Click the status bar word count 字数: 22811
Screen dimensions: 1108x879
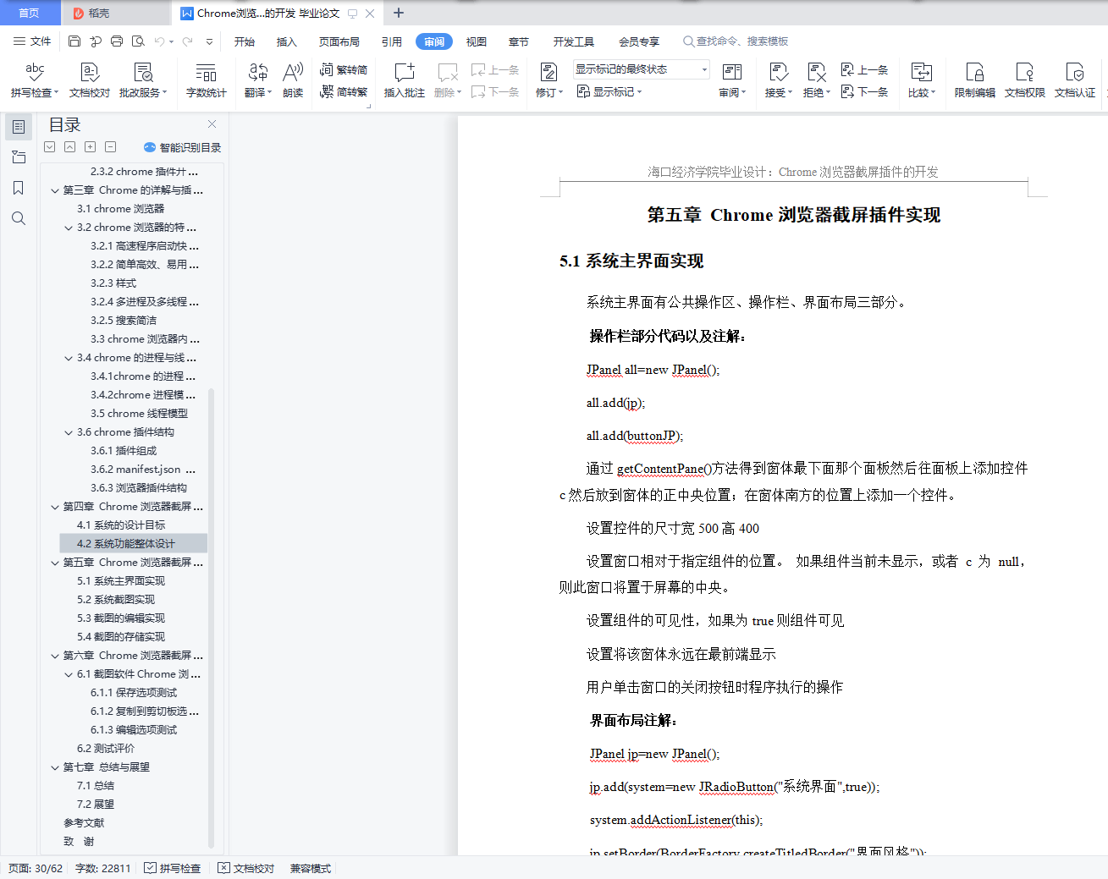(103, 868)
